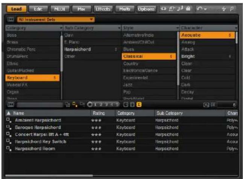Open the Style column header dropdown

point(178,28)
